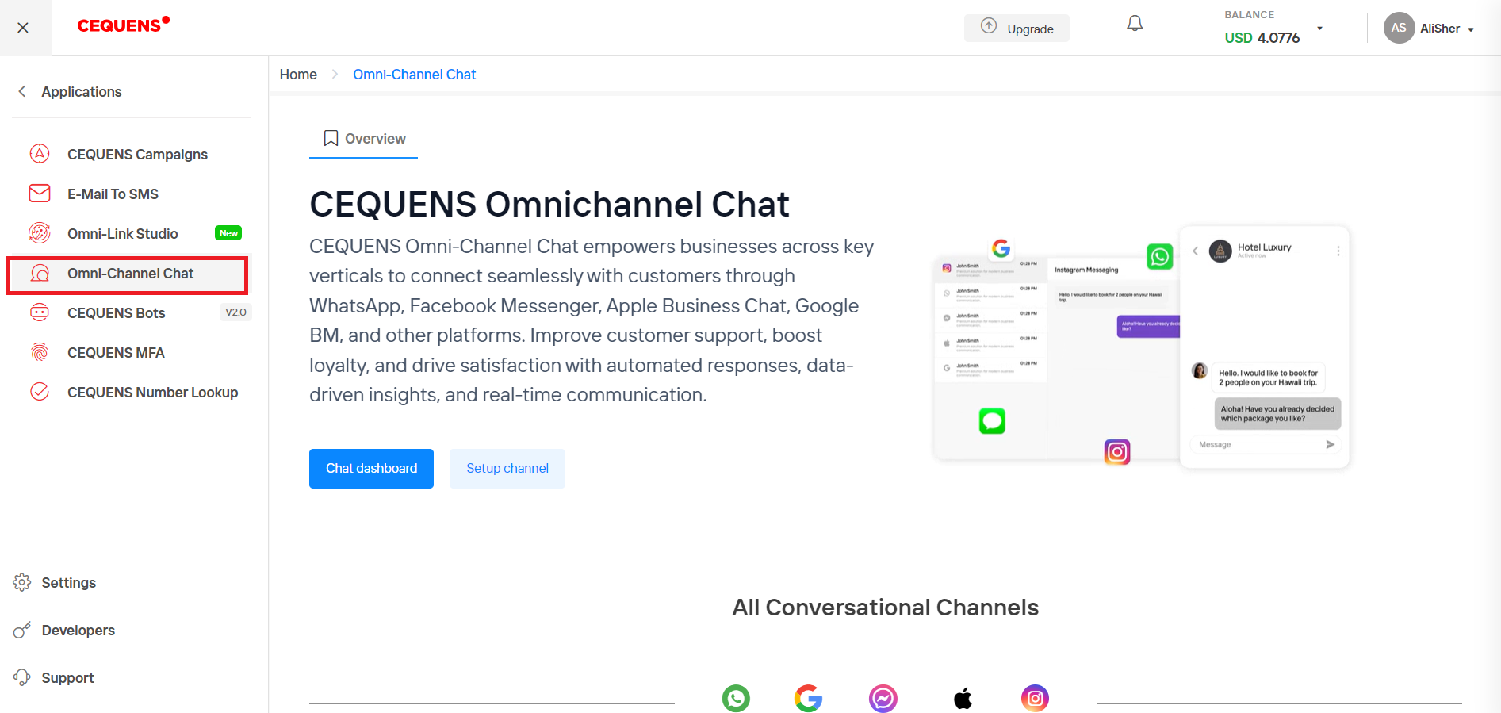Open the Chat dashboard
Image resolution: width=1501 pixels, height=713 pixels.
(371, 468)
